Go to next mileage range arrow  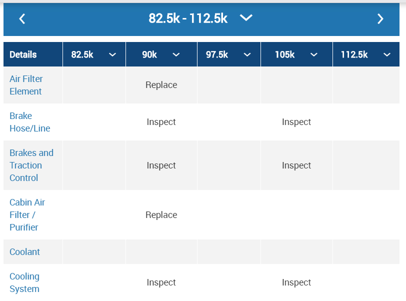click(x=380, y=19)
